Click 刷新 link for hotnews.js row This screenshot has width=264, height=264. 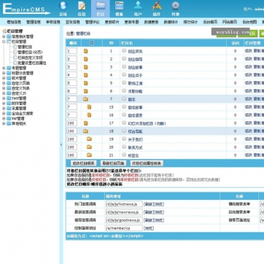148,204
